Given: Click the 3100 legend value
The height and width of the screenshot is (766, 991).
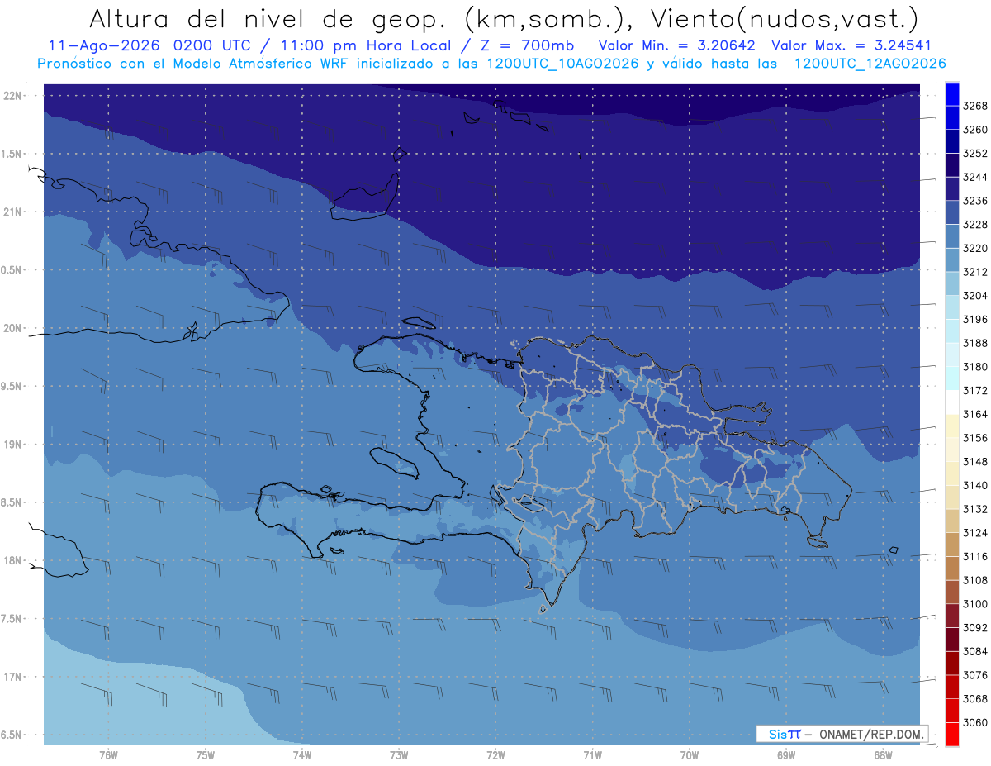Looking at the screenshot, I should click(x=975, y=604).
